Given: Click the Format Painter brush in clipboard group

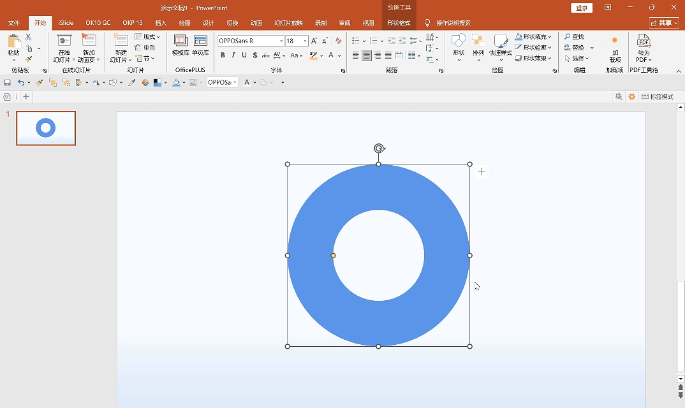Looking at the screenshot, I should point(29,59).
